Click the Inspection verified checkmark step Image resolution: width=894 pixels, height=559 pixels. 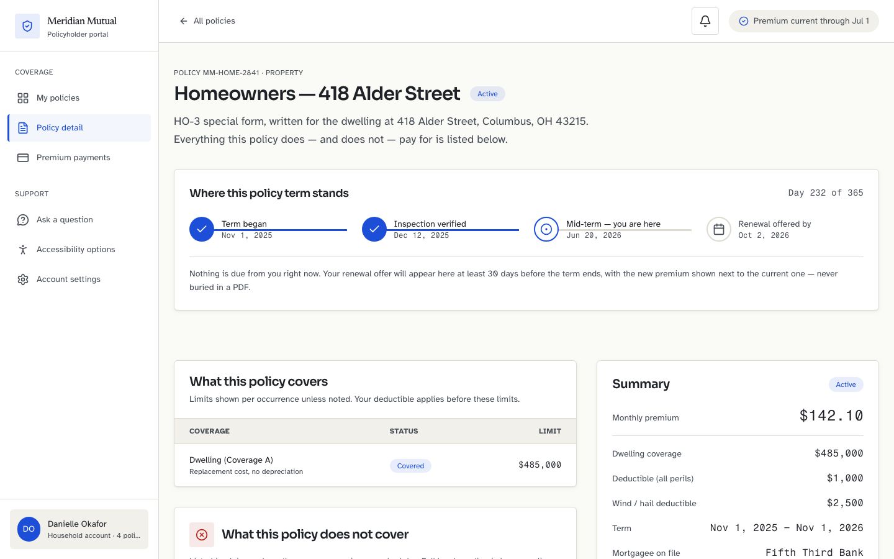(x=374, y=229)
